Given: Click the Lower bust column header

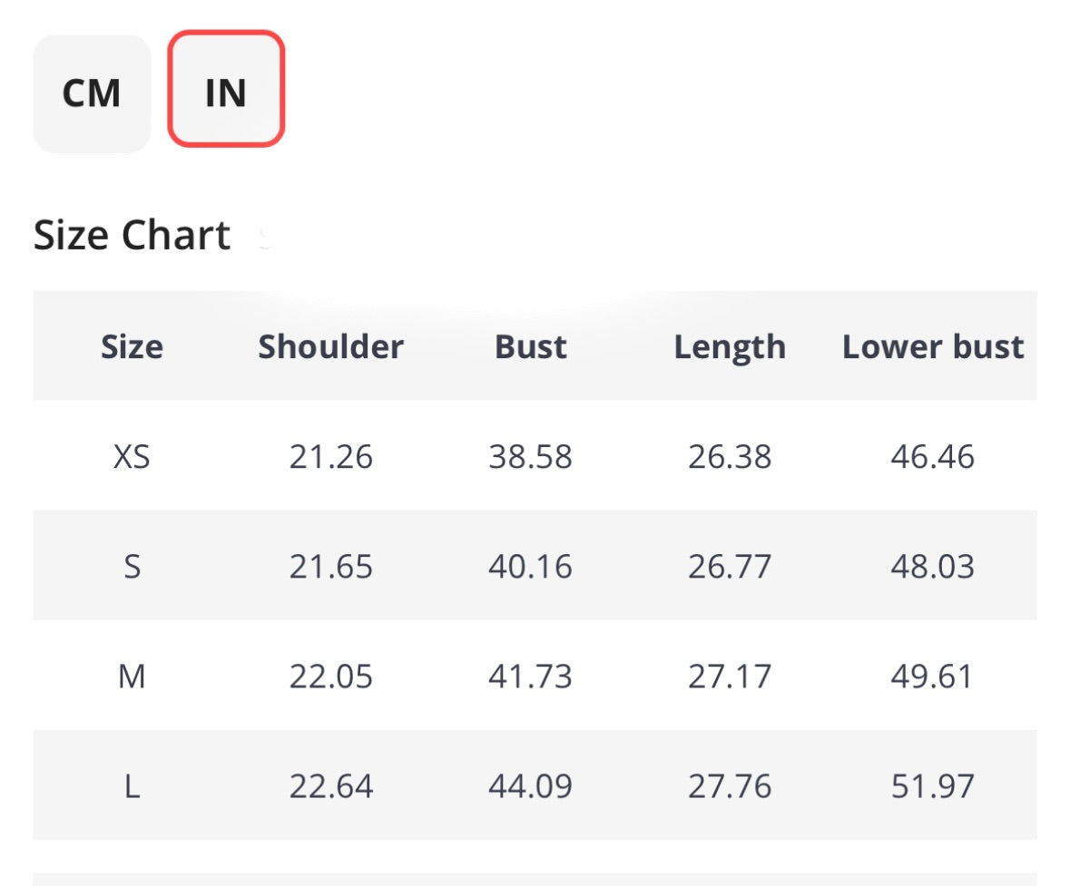Looking at the screenshot, I should [933, 346].
